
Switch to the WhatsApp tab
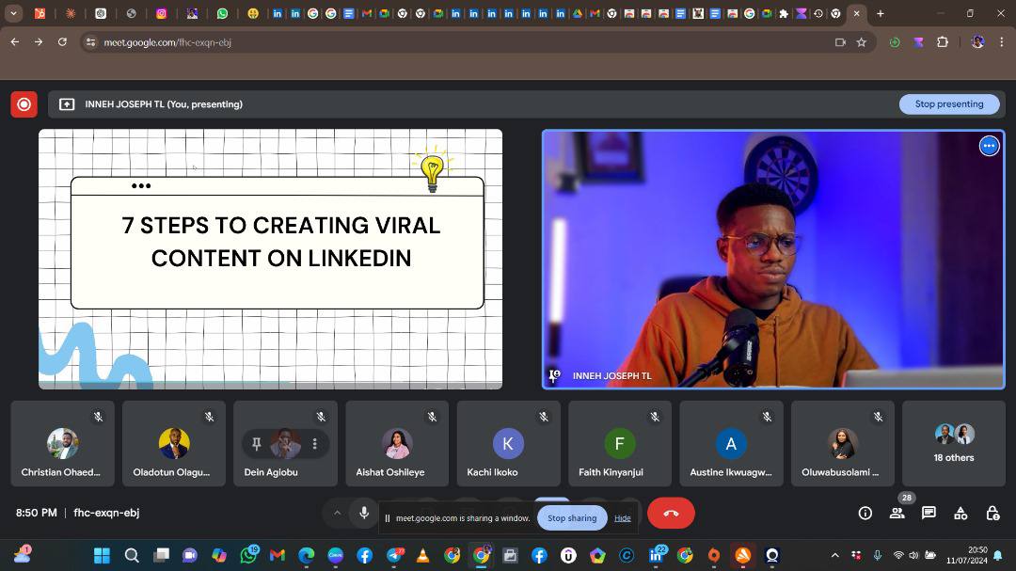(222, 13)
